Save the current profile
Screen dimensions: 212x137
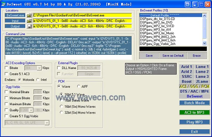point(149,56)
